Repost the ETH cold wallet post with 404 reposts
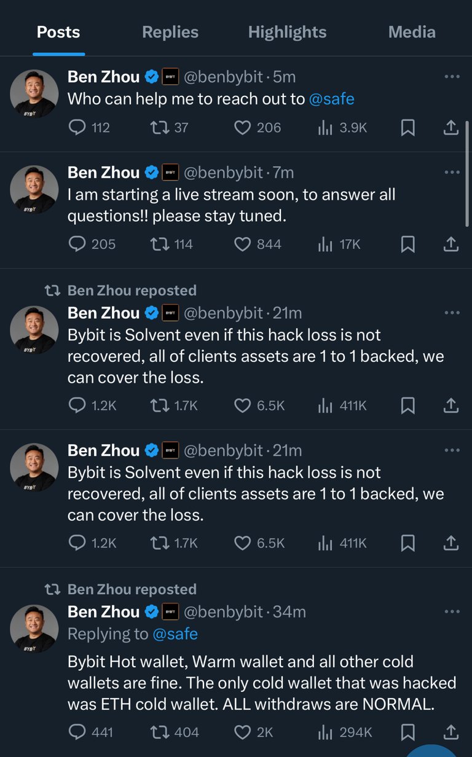Viewport: 472px width, 757px height. tap(175, 732)
